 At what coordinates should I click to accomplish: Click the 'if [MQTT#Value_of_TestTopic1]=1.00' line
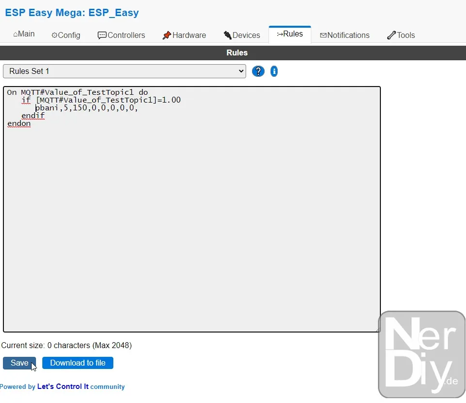coord(101,100)
